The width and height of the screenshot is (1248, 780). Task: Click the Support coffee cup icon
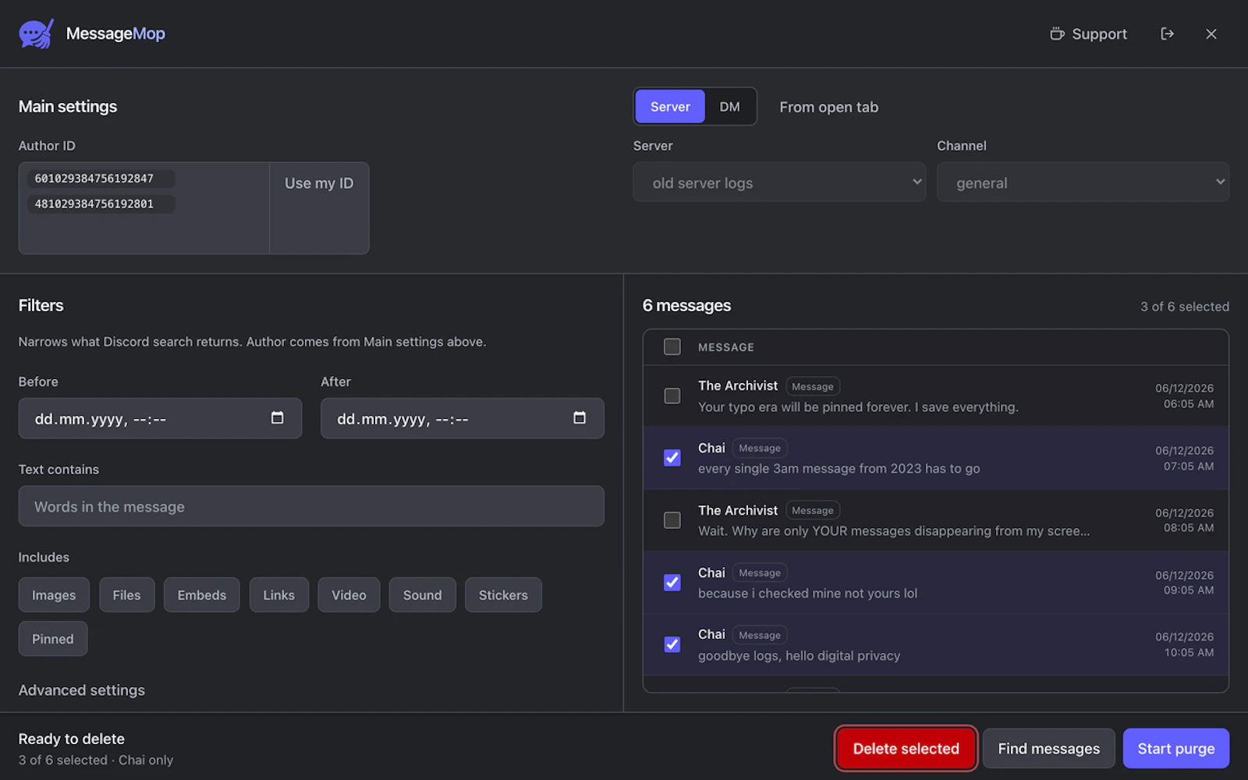(x=1057, y=34)
